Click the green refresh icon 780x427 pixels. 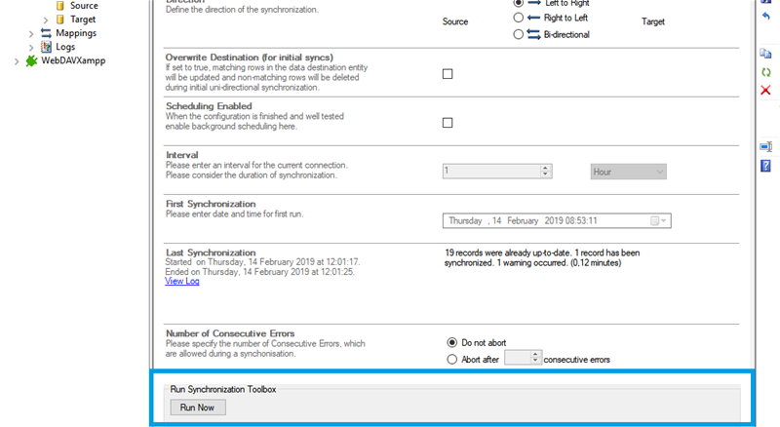point(765,72)
